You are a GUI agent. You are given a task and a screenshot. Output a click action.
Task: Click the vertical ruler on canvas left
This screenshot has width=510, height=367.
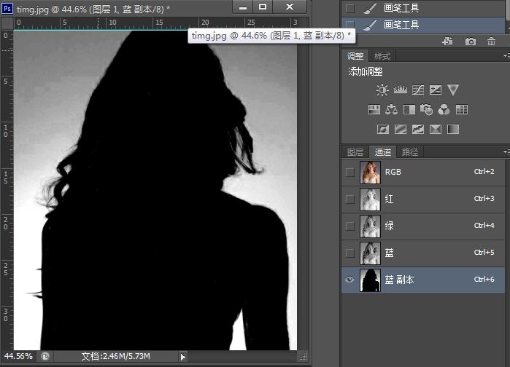(x=7, y=190)
